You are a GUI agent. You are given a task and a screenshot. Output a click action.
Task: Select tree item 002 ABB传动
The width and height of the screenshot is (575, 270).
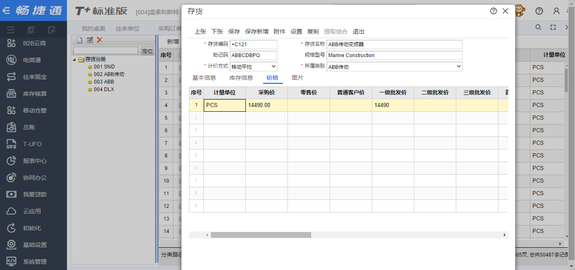pos(109,74)
